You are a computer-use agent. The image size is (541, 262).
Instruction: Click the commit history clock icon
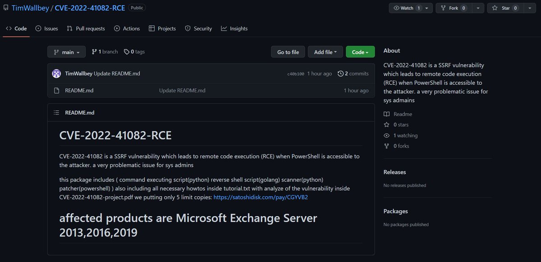[340, 73]
